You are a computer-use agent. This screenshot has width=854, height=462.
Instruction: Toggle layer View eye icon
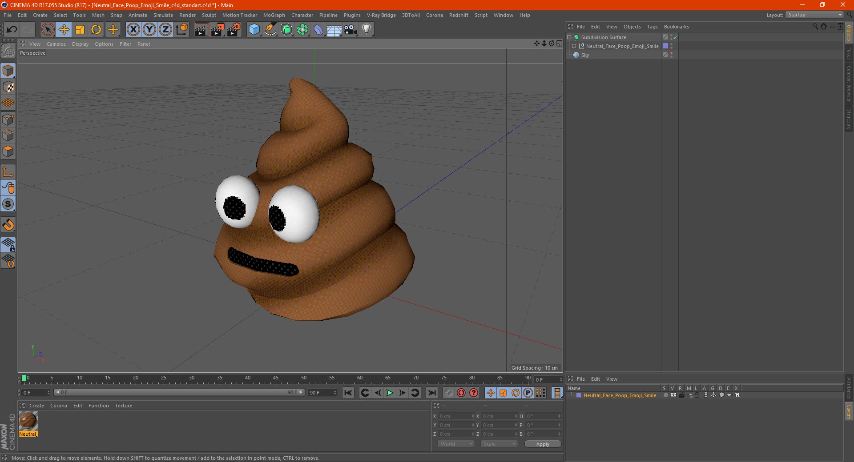click(x=673, y=395)
